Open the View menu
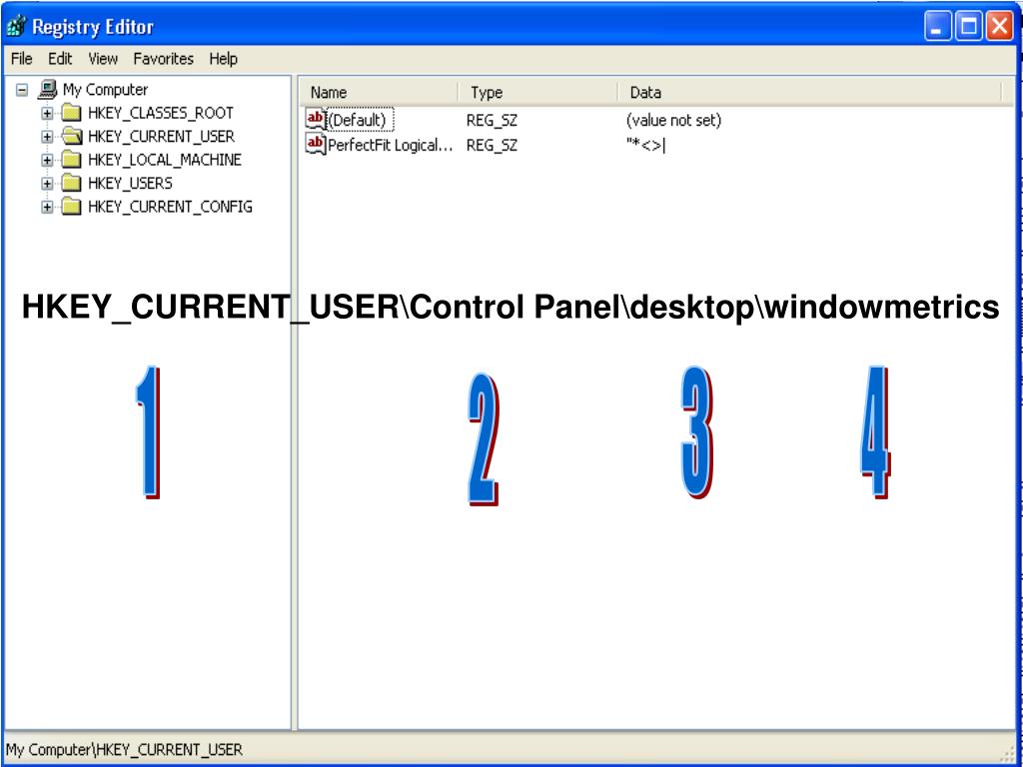 tap(103, 59)
